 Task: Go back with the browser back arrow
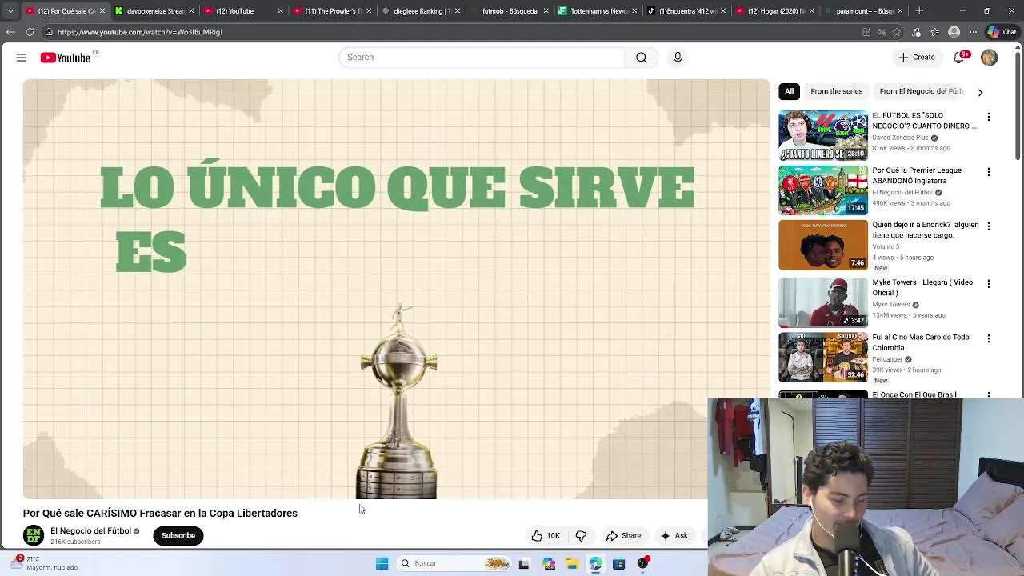pos(10,32)
